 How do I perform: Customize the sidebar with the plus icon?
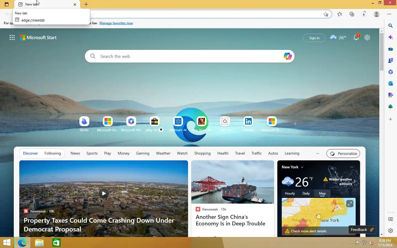click(x=390, y=119)
